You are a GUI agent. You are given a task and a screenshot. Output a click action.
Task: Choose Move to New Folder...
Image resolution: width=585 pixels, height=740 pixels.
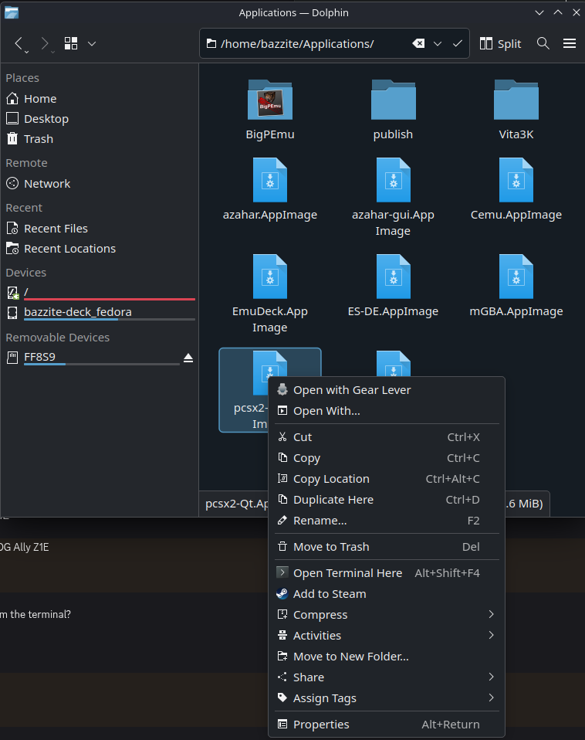coord(387,656)
